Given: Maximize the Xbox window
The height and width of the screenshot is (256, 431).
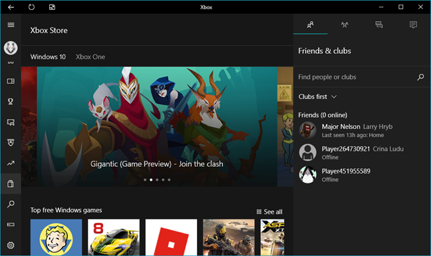Looking at the screenshot, I should coord(401,7).
